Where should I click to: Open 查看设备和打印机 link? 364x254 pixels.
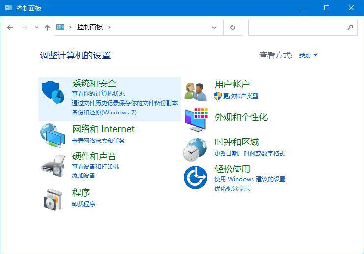(95, 166)
